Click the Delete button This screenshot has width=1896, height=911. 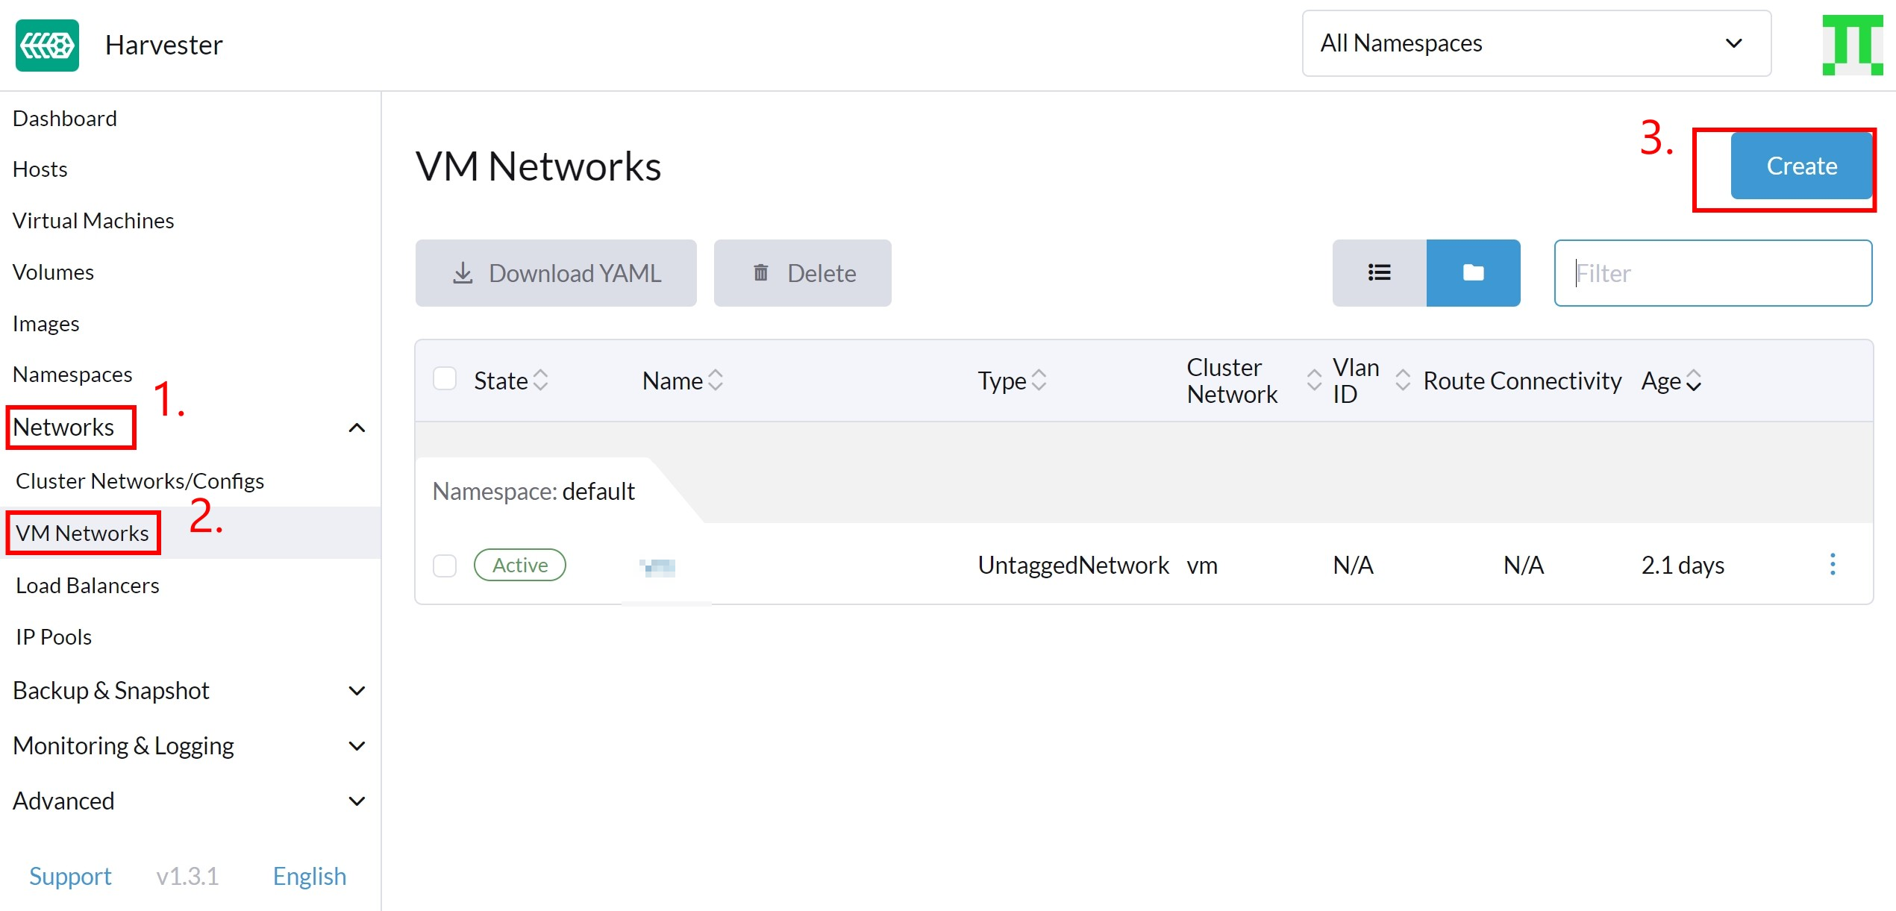click(x=802, y=273)
